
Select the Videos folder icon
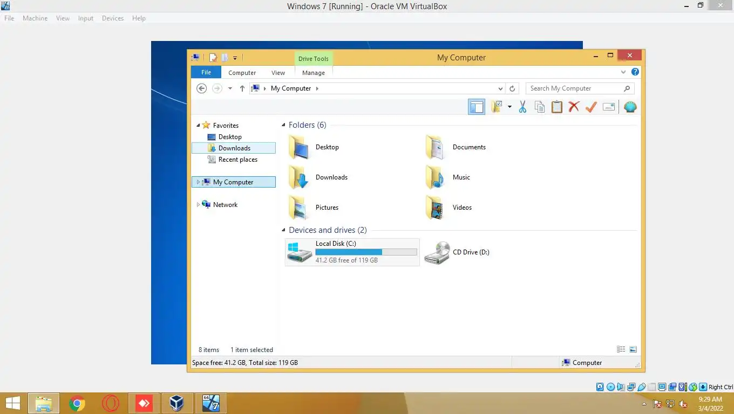pyautogui.click(x=435, y=208)
